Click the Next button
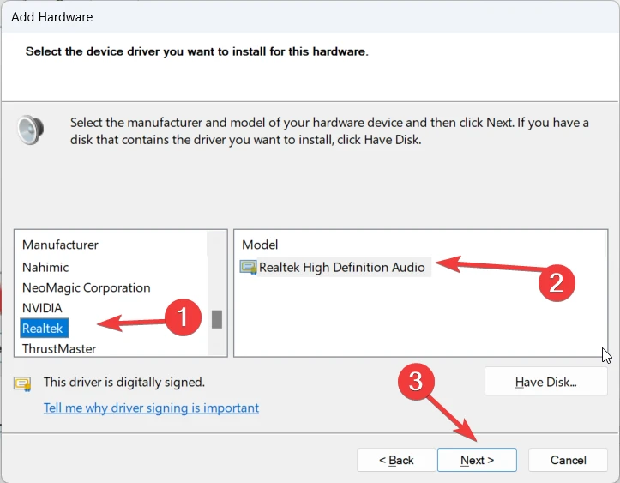 pyautogui.click(x=477, y=460)
